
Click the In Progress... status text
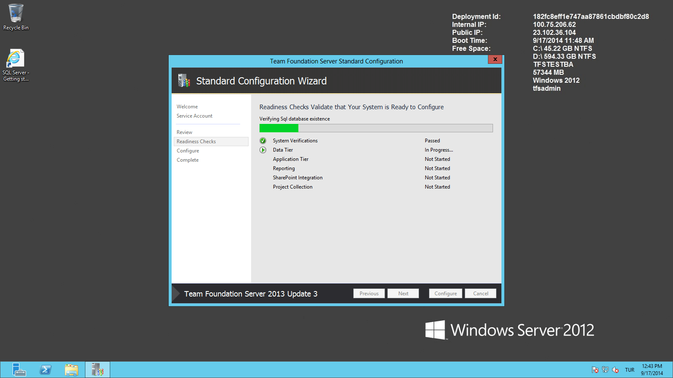click(439, 150)
